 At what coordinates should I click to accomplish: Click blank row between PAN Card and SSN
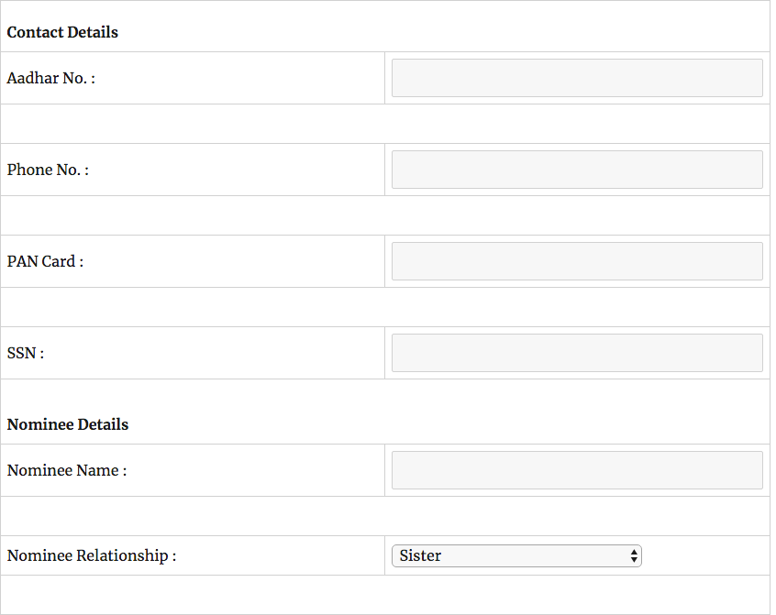click(x=385, y=307)
